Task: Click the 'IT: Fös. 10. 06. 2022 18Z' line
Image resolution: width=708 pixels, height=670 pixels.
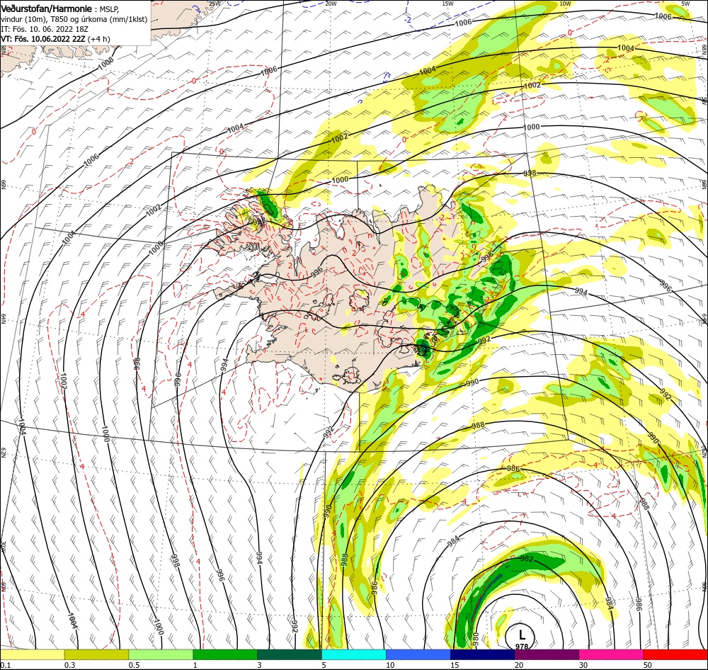Action: (45, 29)
